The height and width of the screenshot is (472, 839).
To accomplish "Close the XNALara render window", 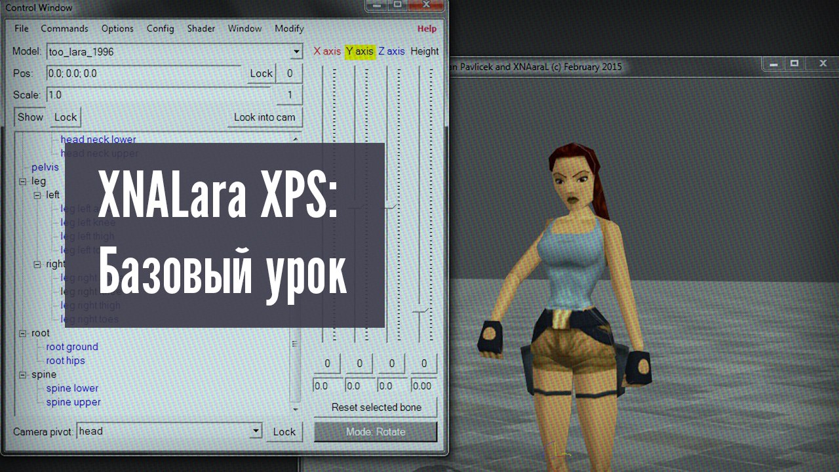I will click(823, 63).
